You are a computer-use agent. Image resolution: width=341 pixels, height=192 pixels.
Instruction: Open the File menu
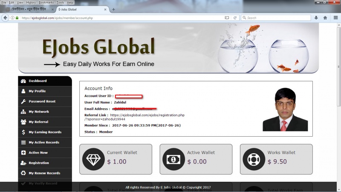point(4,3)
